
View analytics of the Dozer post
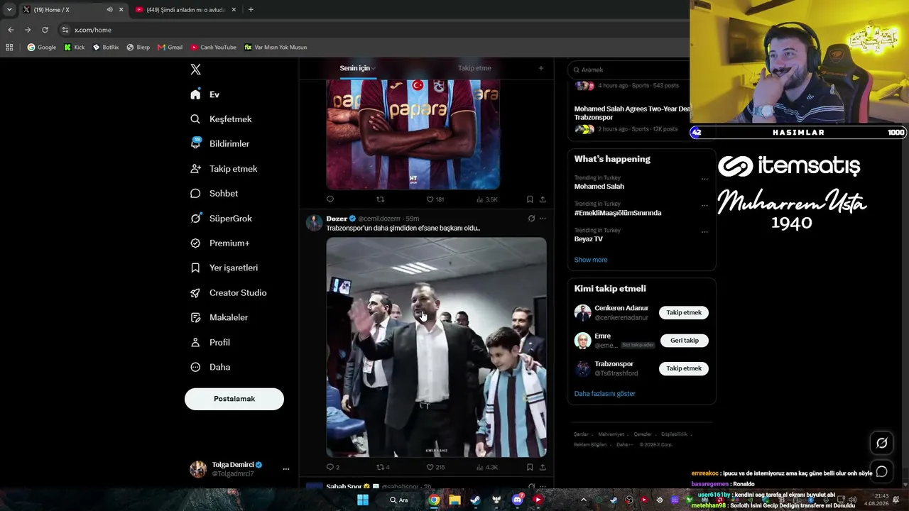[x=479, y=467]
